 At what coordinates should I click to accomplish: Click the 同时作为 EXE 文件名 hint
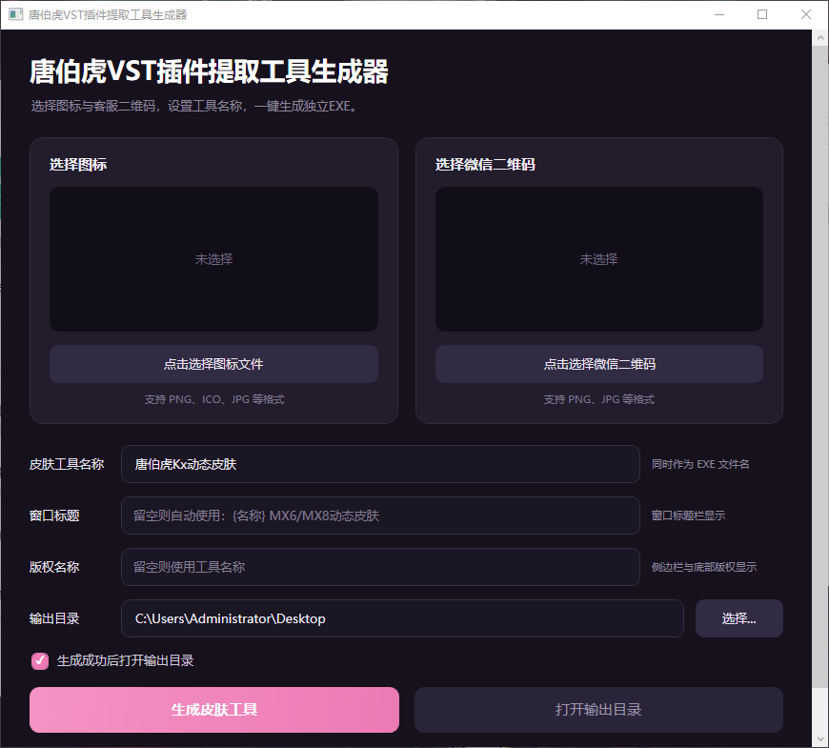tap(700, 464)
